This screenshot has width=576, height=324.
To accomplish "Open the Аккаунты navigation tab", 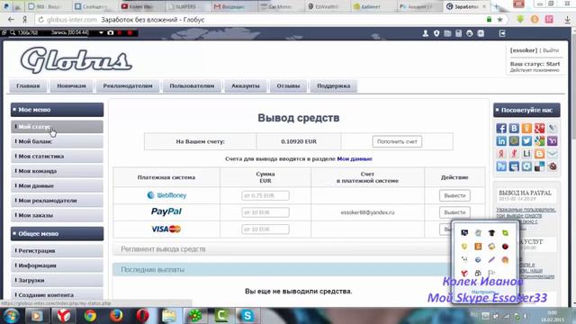I will (246, 86).
